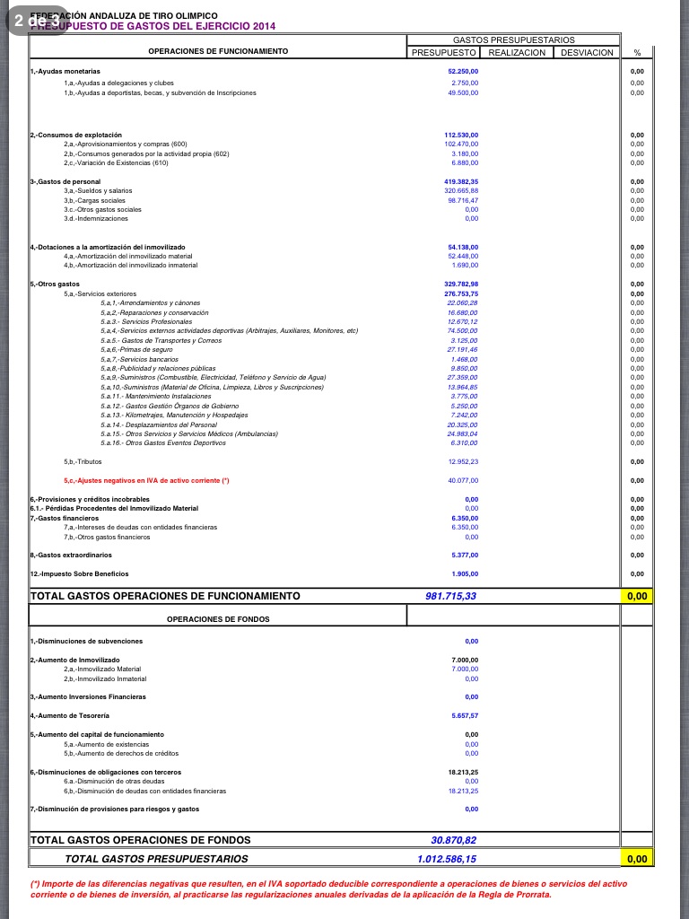Click the GASTOS PRESUPUESTARIOS header cell
This screenshot has width=689, height=919.
pyautogui.click(x=513, y=40)
